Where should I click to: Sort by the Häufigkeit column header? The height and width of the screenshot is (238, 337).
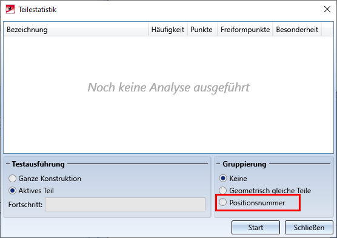click(168, 30)
